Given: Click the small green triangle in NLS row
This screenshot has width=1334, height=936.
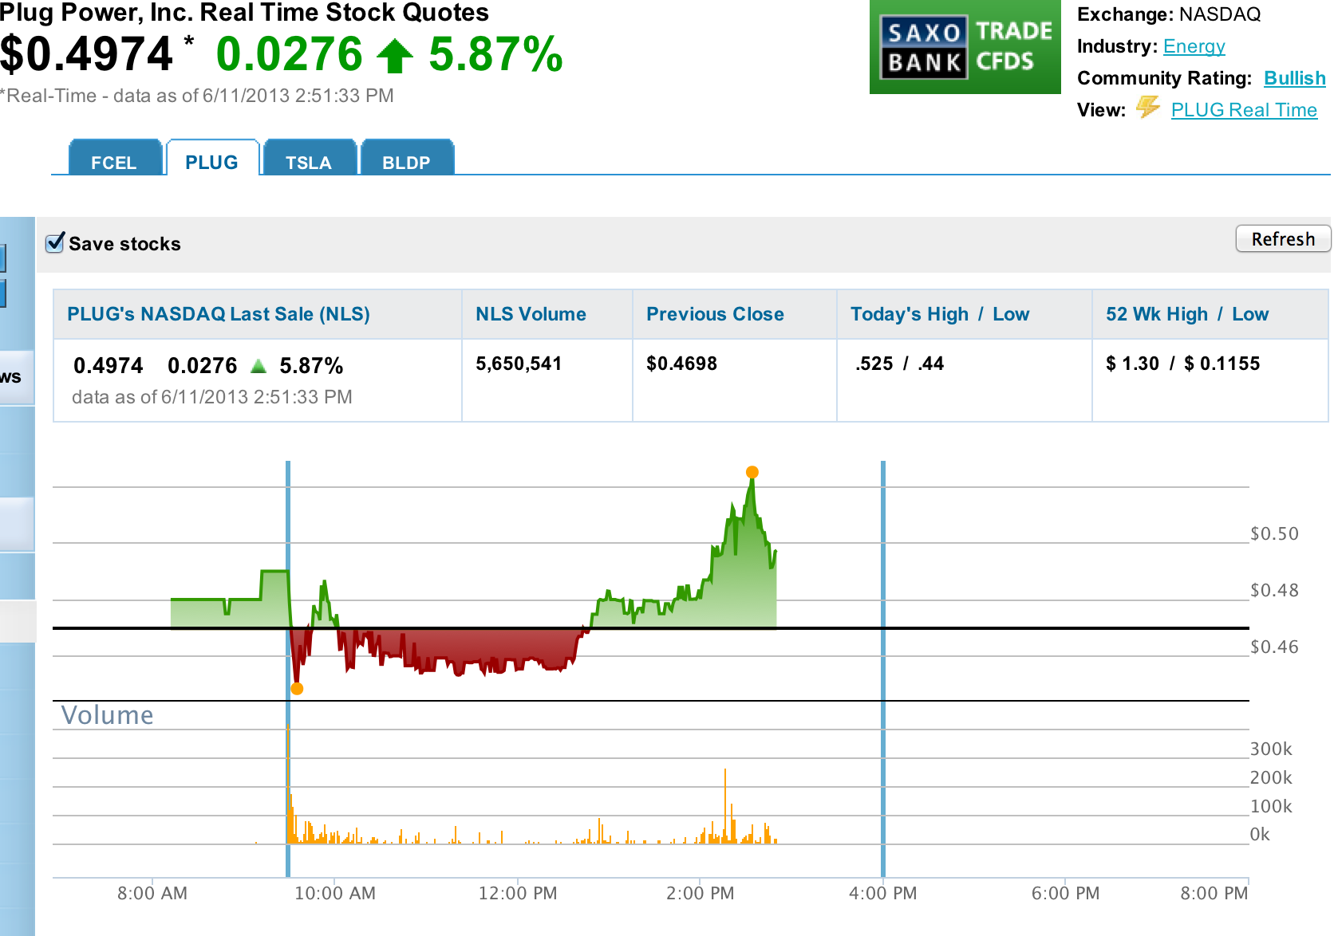Looking at the screenshot, I should point(258,366).
